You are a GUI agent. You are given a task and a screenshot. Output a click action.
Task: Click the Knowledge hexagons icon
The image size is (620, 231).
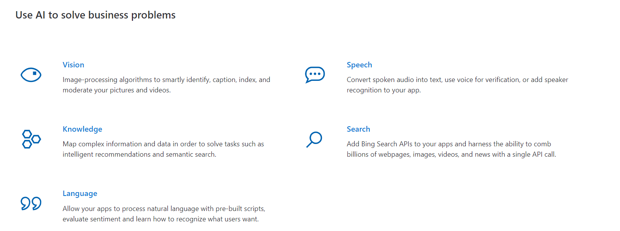click(31, 139)
